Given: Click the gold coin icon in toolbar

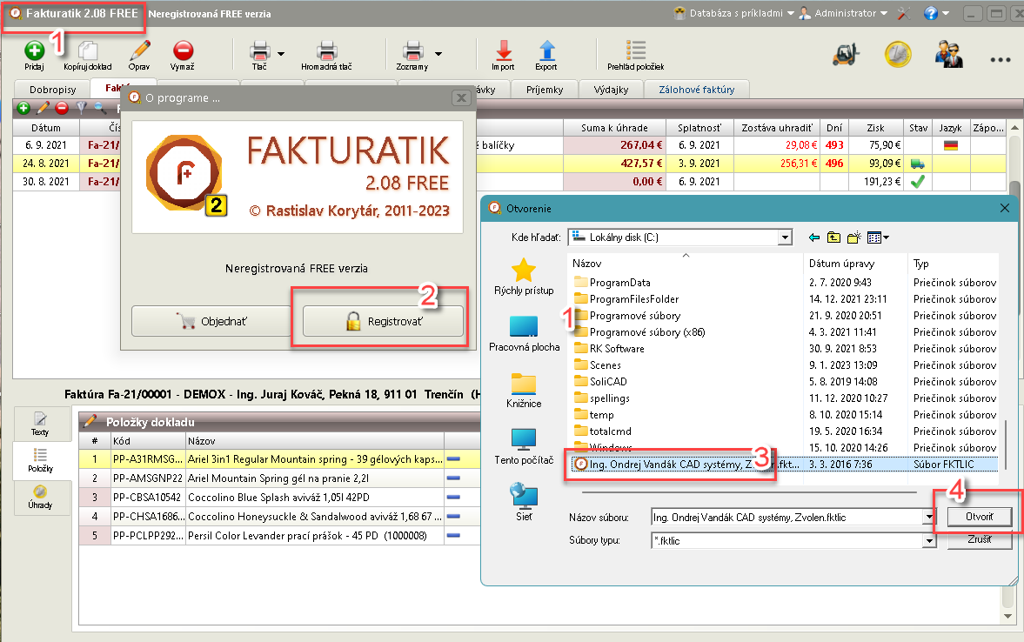Looking at the screenshot, I should pos(898,54).
